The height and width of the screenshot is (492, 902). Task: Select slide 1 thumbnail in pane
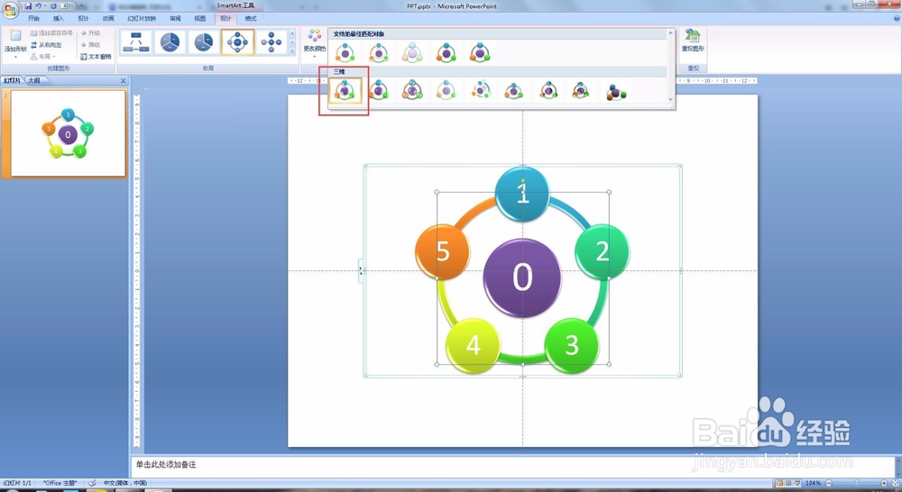68,133
